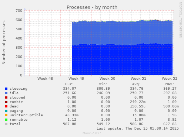Click the '500' y-axis tick label
The image size is (184, 137).
click(x=19, y=29)
